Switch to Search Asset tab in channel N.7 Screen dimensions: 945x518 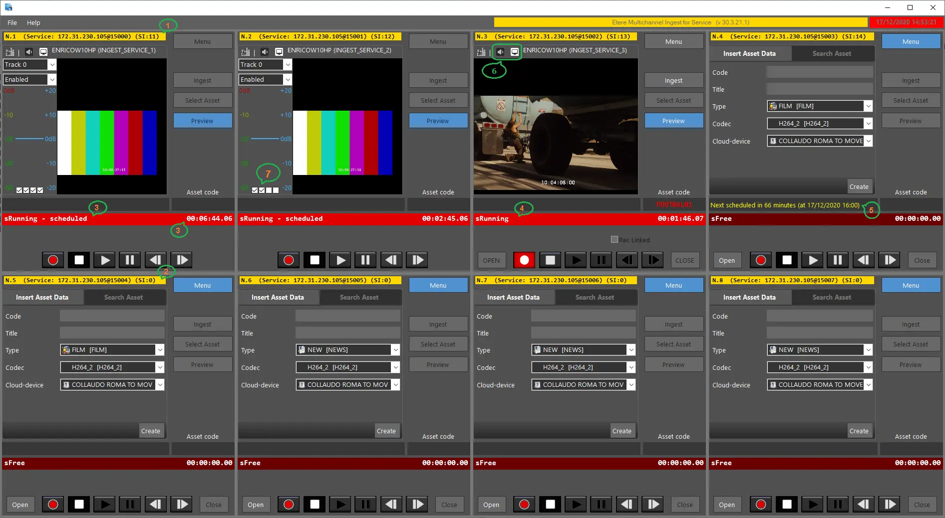coord(595,297)
